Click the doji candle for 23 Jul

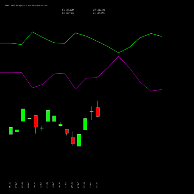click(92, 111)
